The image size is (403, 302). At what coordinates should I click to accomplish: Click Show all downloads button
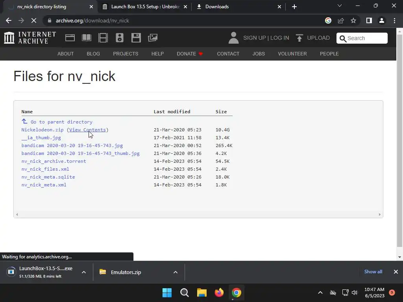(373, 272)
